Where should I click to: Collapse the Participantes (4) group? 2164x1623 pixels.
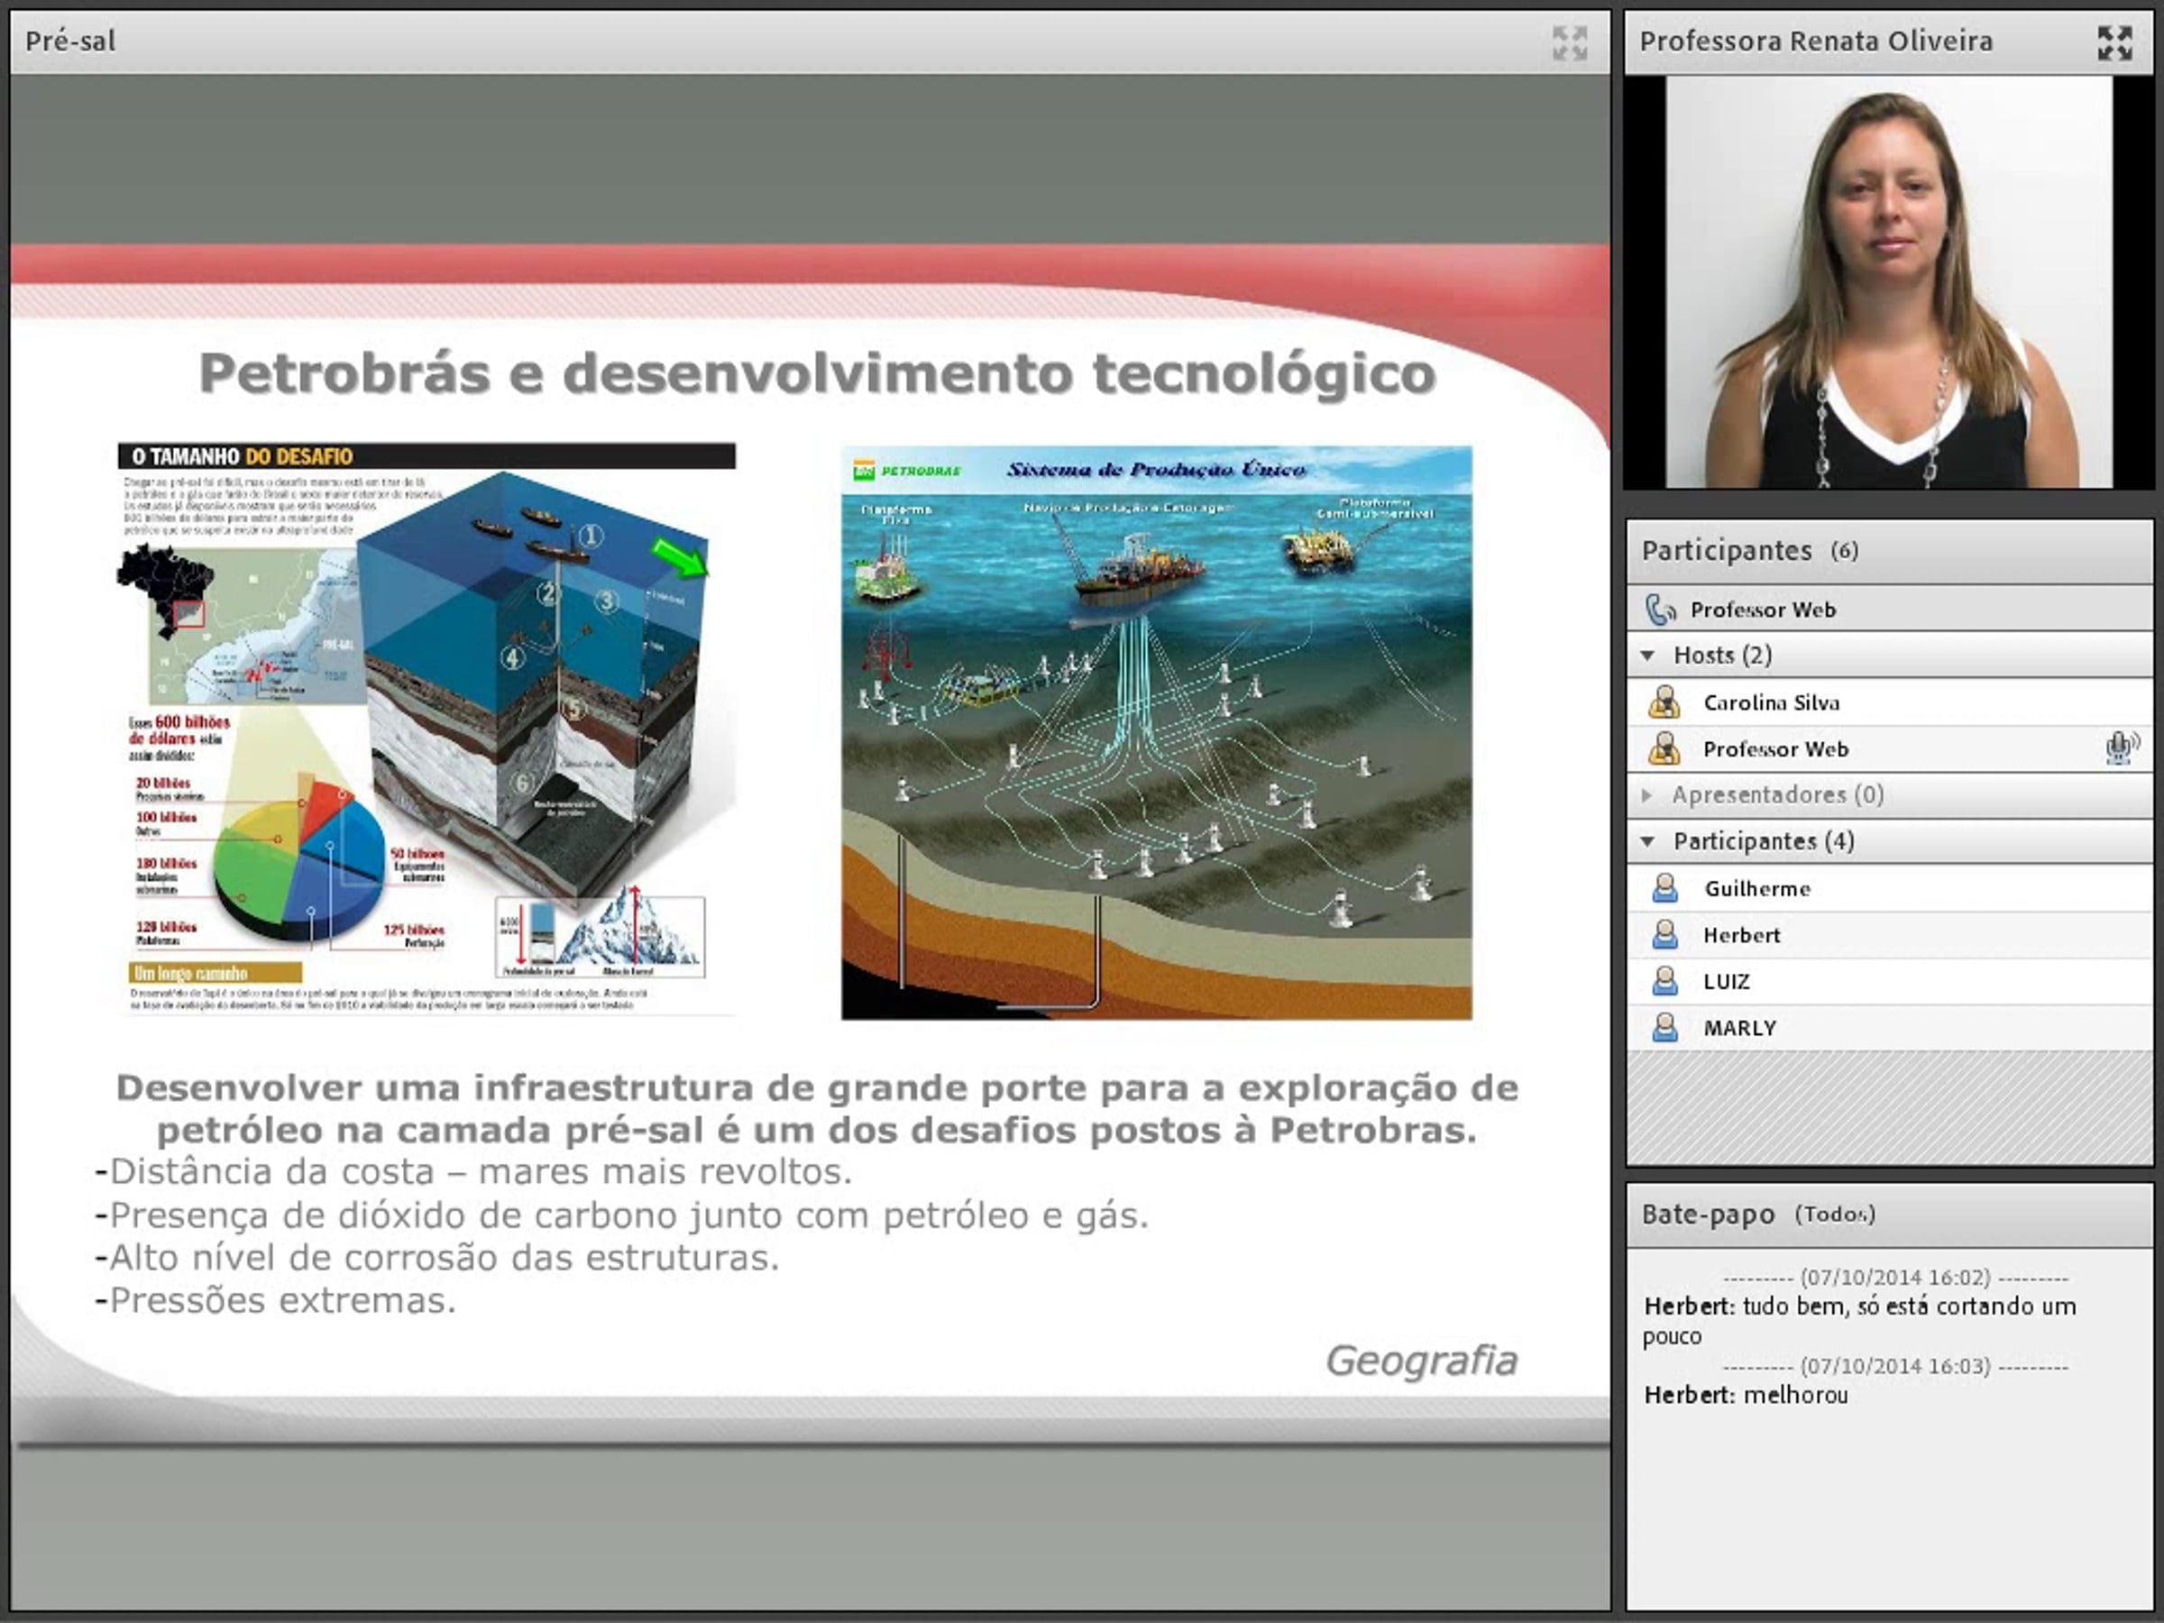(1647, 841)
